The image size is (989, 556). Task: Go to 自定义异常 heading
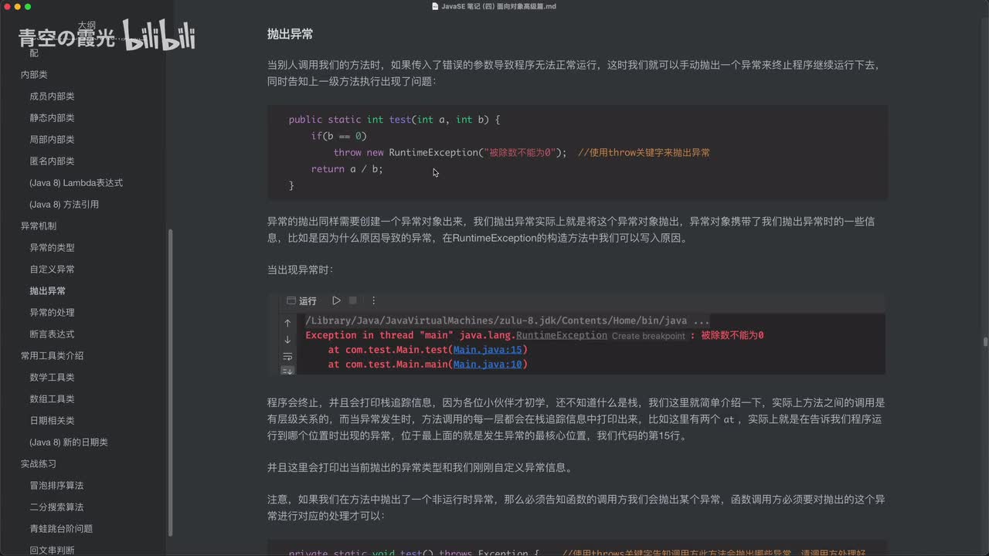pyautogui.click(x=52, y=270)
